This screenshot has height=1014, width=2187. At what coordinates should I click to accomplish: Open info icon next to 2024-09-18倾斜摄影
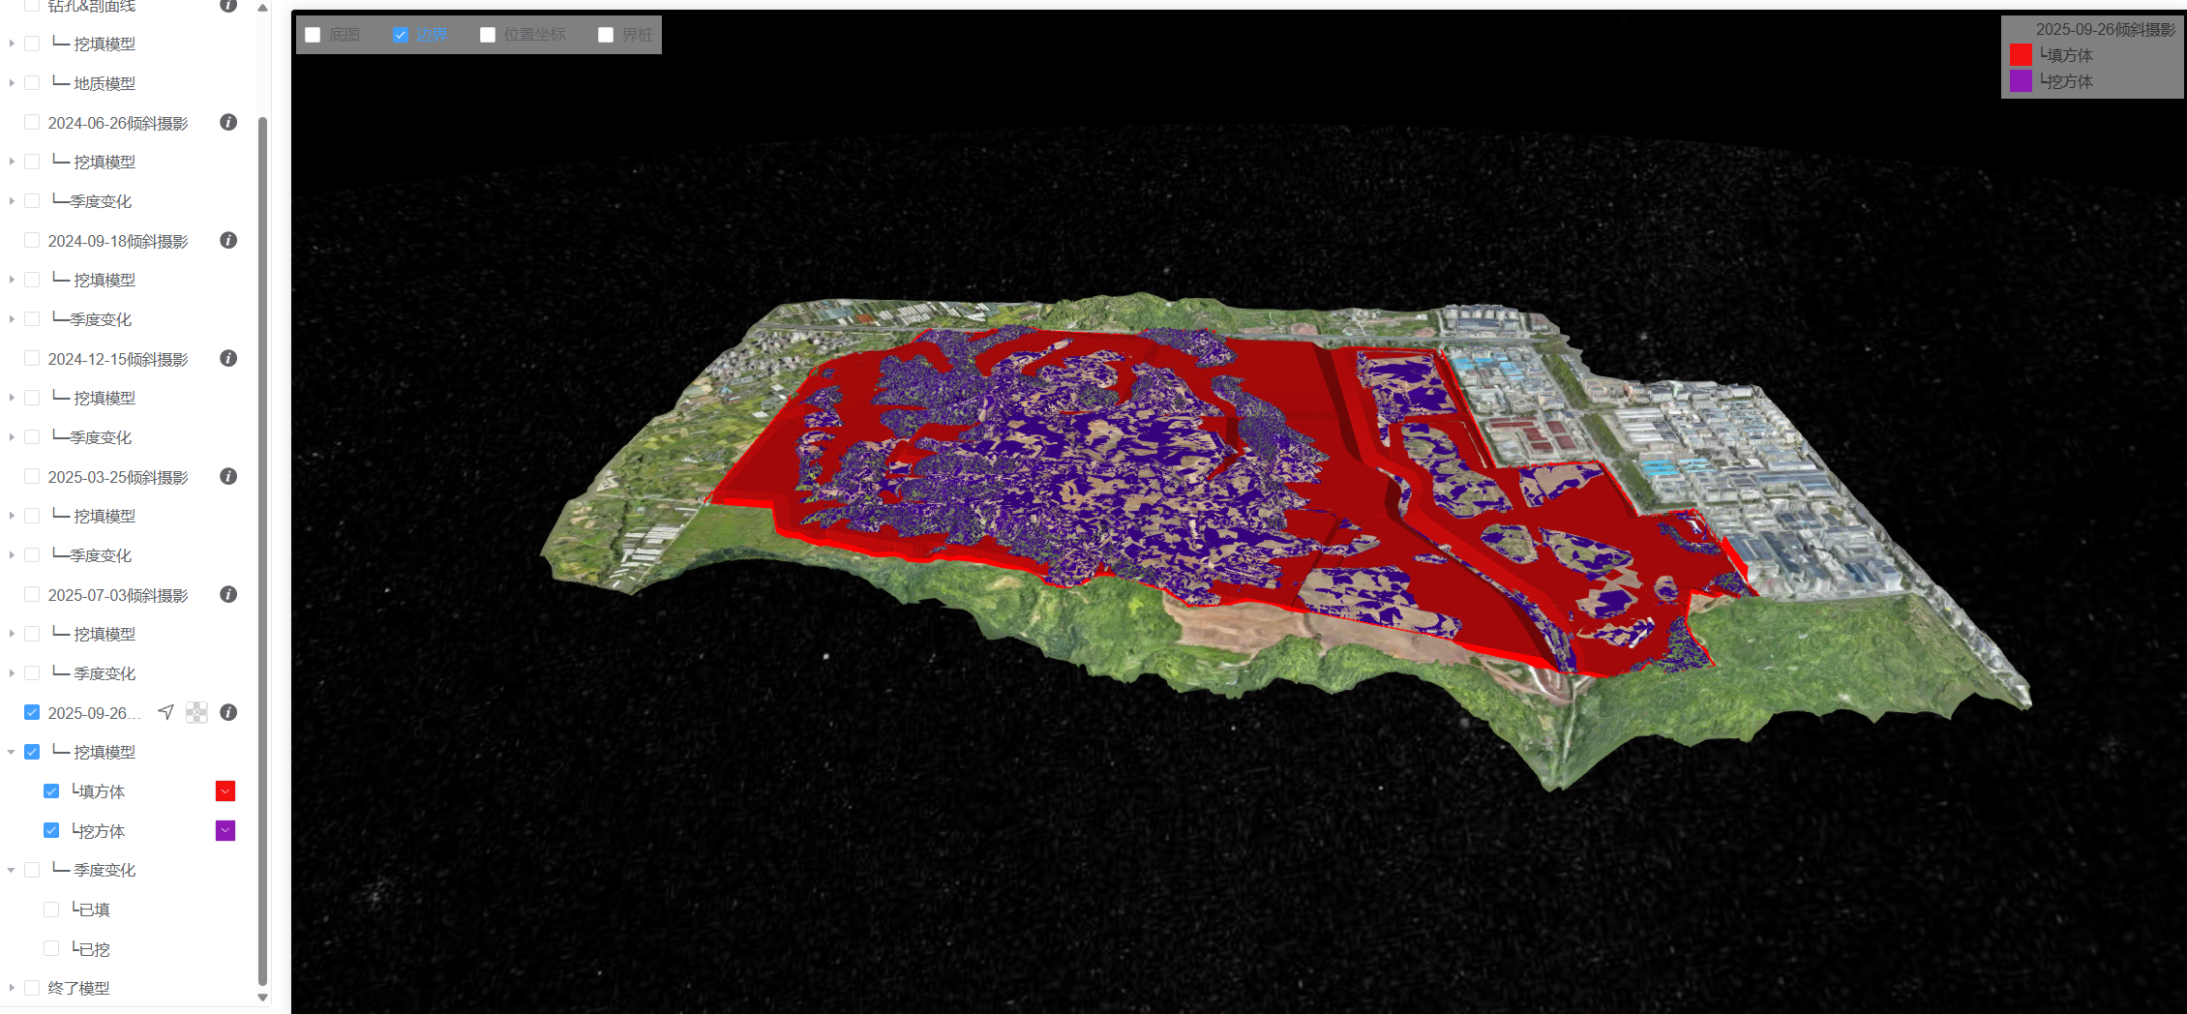(x=228, y=241)
